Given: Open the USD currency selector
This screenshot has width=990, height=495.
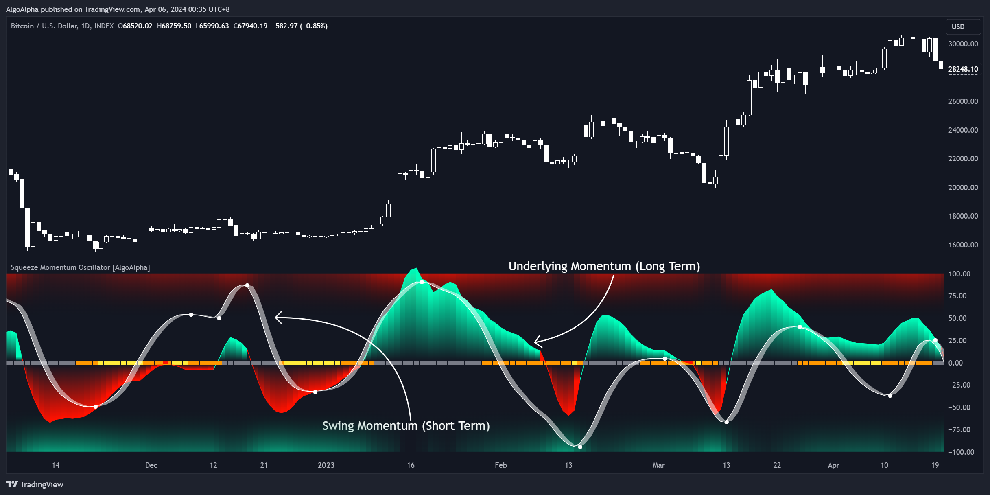Looking at the screenshot, I should (963, 26).
